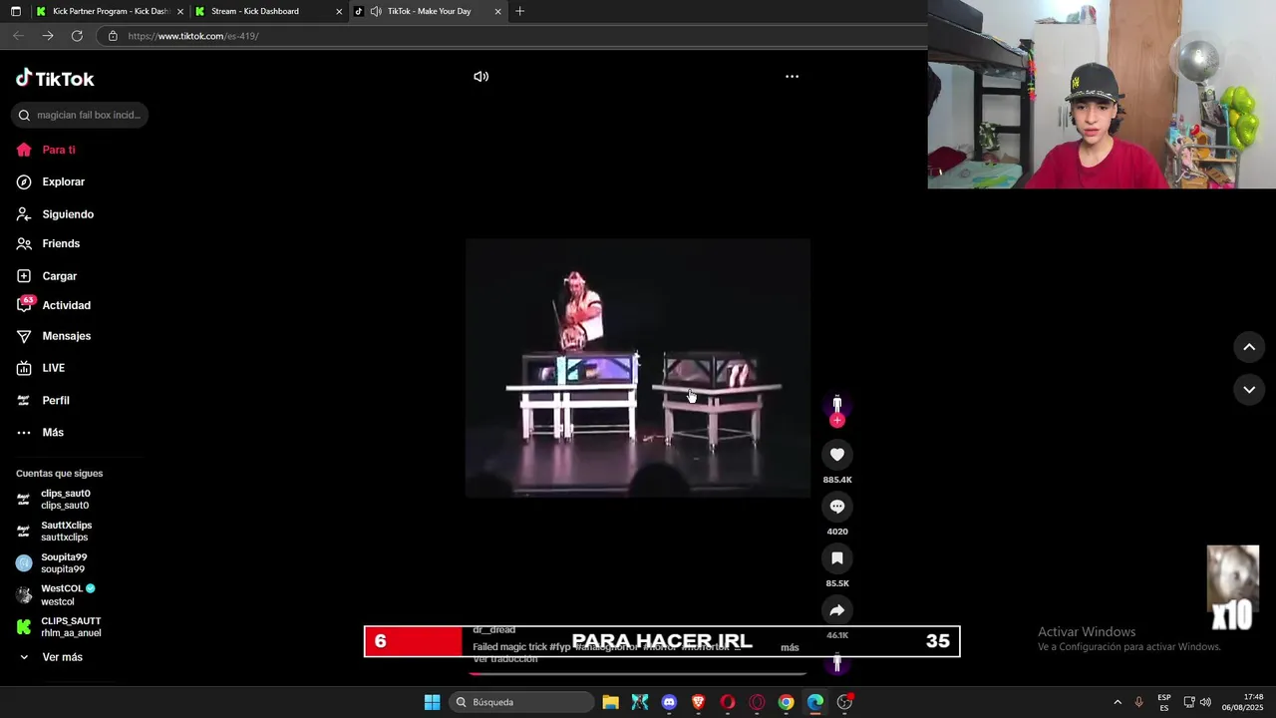The height and width of the screenshot is (718, 1276).
Task: Close the Stream - Kick Dashboard tab
Action: (339, 11)
